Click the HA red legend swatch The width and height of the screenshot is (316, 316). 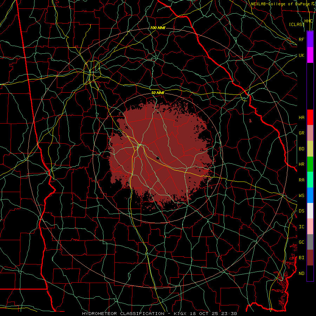coord(310,117)
